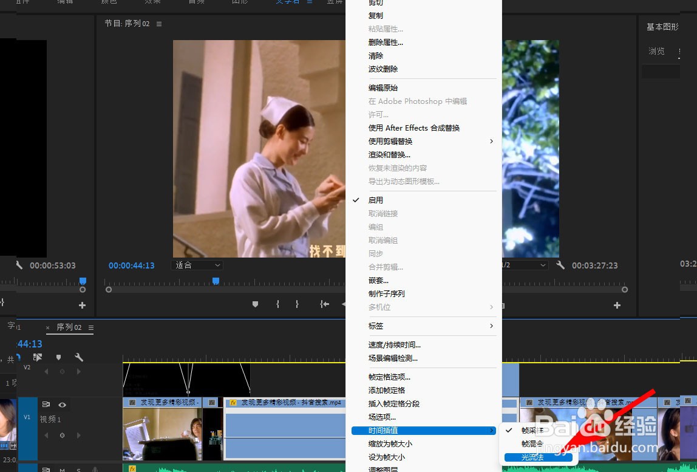Click right handle of Program zoom scrollbar
697x472 pixels.
tap(625, 290)
